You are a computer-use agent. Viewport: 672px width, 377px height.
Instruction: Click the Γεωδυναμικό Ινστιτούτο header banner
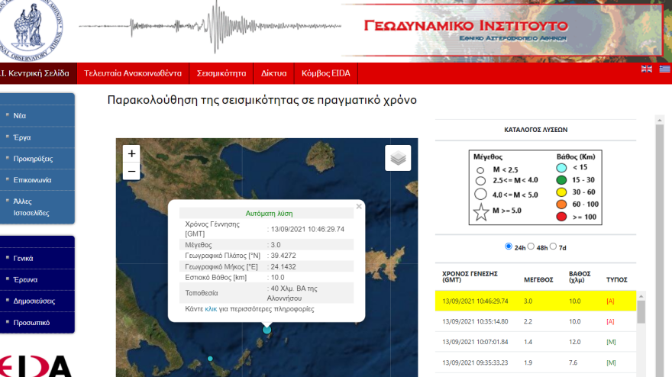503,30
